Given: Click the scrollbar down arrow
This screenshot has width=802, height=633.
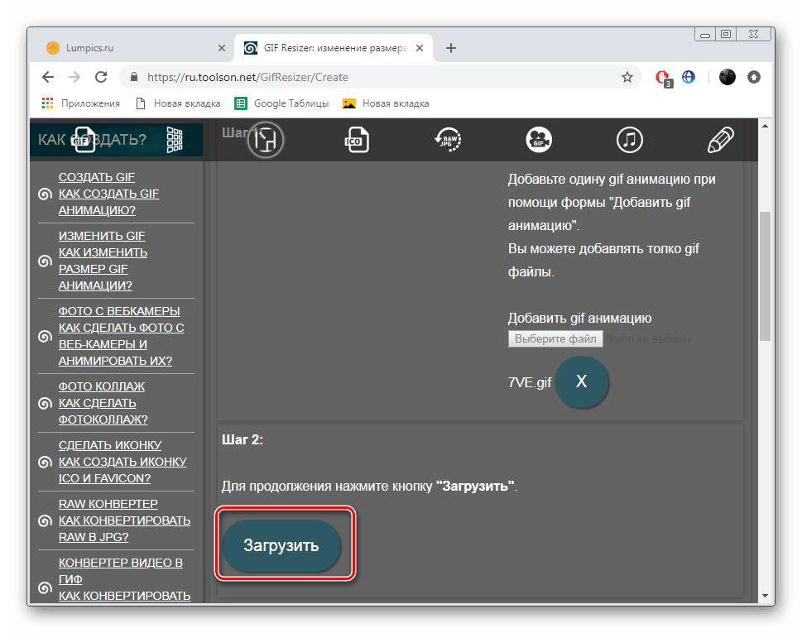Looking at the screenshot, I should point(765,596).
